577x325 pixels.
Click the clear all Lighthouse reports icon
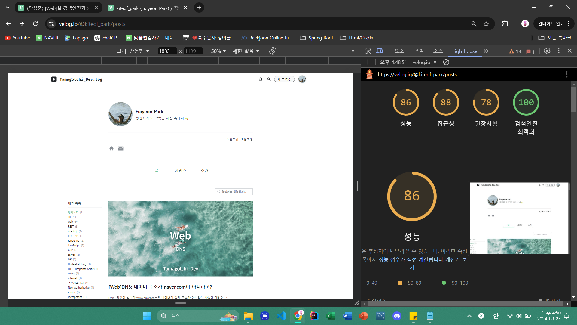pos(446,62)
